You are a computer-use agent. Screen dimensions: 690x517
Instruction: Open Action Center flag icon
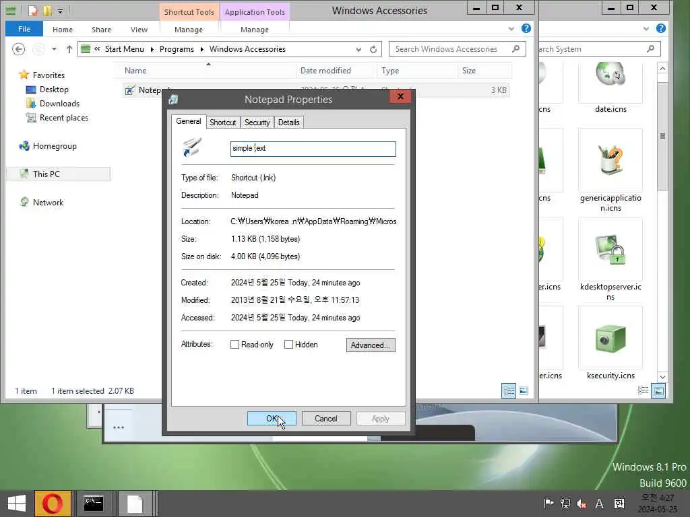pyautogui.click(x=548, y=504)
